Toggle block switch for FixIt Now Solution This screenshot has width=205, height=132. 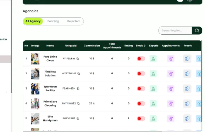coord(141,74)
